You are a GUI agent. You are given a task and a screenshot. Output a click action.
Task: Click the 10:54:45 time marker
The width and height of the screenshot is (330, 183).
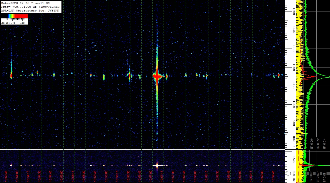[51, 176]
